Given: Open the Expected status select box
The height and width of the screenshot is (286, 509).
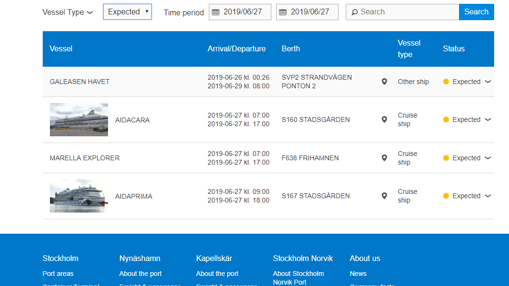Looking at the screenshot, I should point(127,12).
